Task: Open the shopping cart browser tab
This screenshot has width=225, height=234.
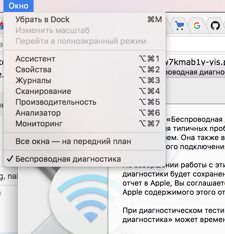Action: coord(179,26)
